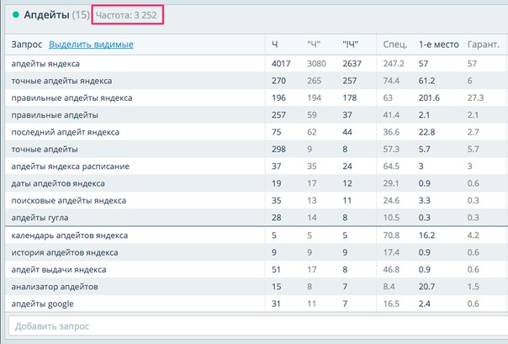Click the 1-е место value 61.2
The height and width of the screenshot is (344, 508).
point(426,81)
